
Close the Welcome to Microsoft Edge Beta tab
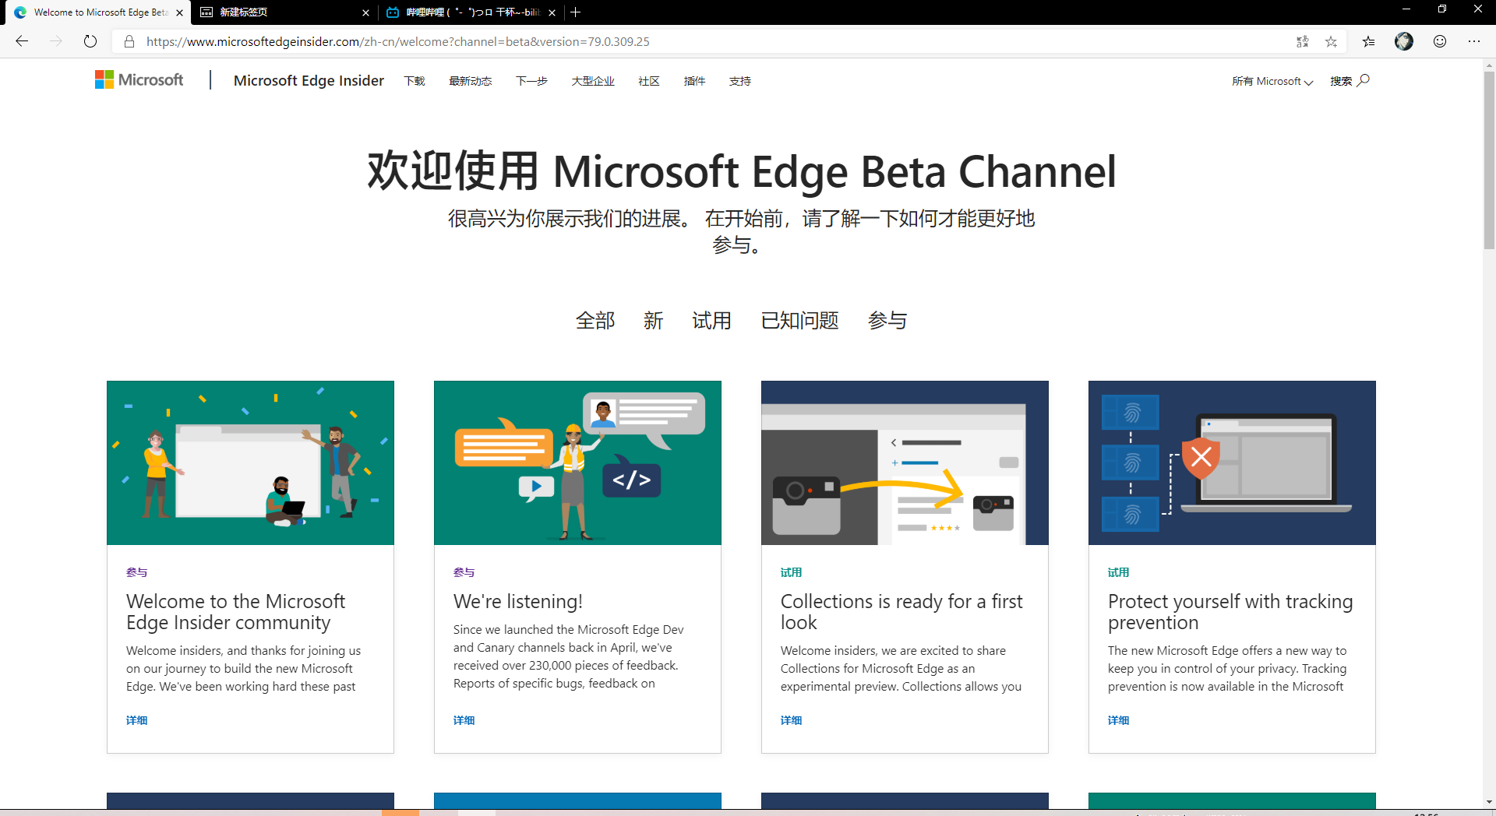(x=179, y=12)
